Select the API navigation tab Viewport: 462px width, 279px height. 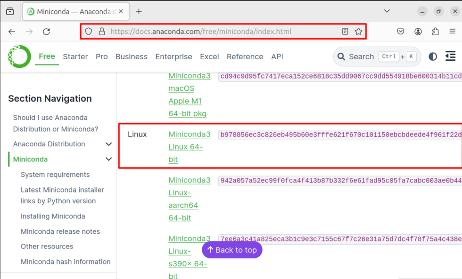pos(277,56)
